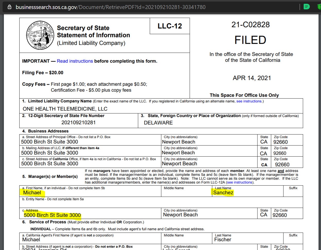Click the padlock icon in the address bar

[x=10, y=7]
